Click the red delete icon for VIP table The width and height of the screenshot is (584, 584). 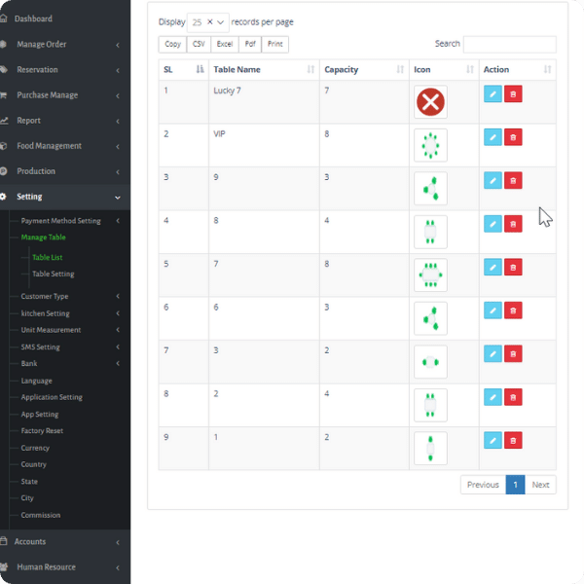(x=513, y=137)
